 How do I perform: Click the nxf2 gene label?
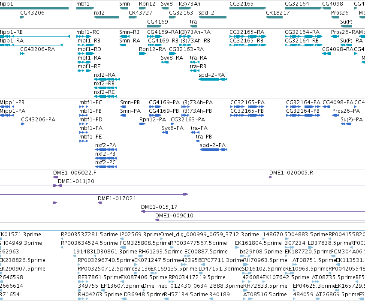(x=99, y=12)
